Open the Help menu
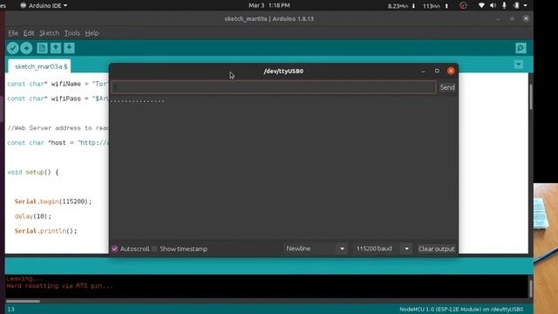This screenshot has width=558, height=314. (92, 33)
